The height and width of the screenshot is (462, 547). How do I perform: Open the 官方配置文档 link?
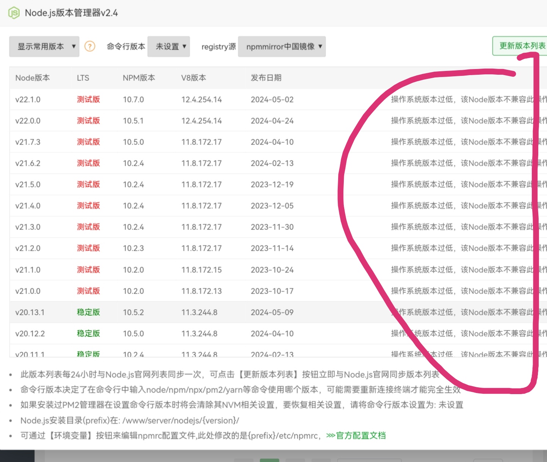[356, 435]
